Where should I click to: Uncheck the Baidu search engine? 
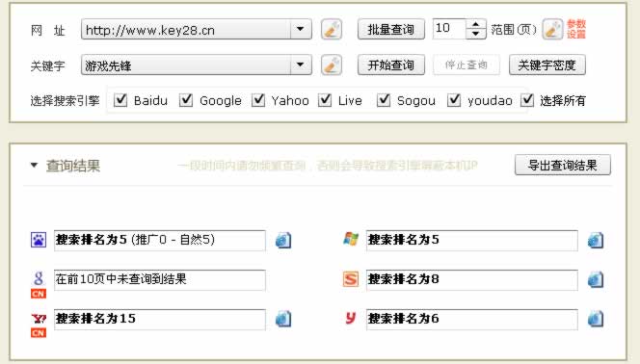point(120,100)
